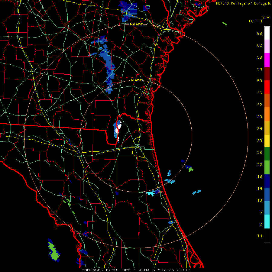Click the '62' legend value
This screenshot has width=272, height=272.
(x=260, y=45)
